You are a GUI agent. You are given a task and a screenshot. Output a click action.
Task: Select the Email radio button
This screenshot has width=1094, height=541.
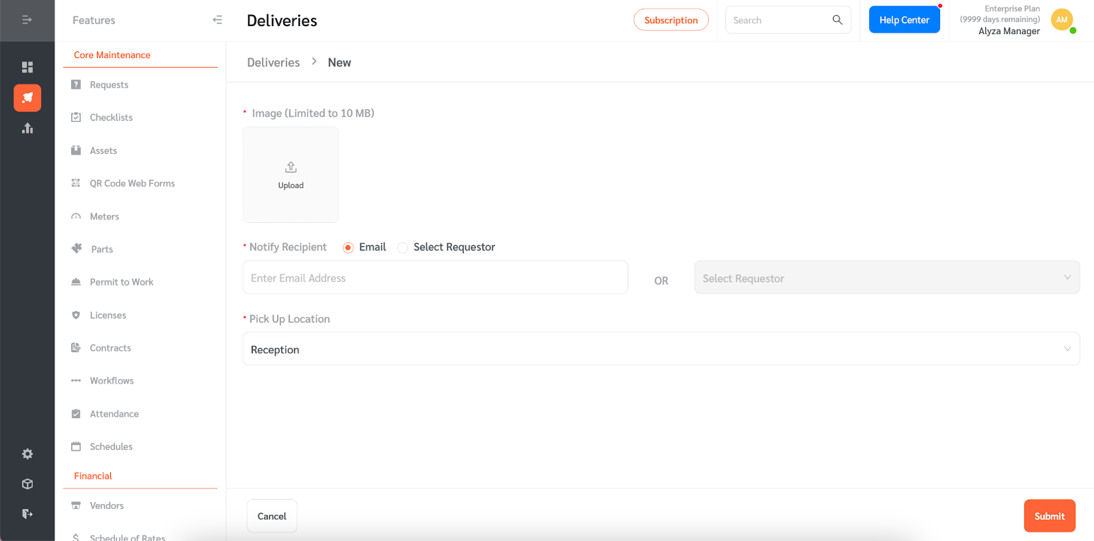point(348,248)
